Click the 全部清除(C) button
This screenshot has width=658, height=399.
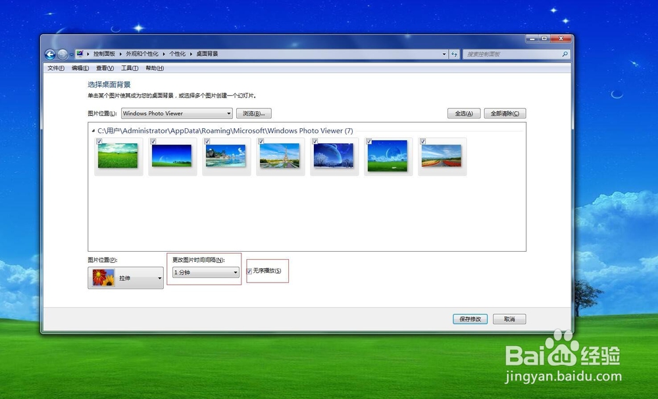505,113
